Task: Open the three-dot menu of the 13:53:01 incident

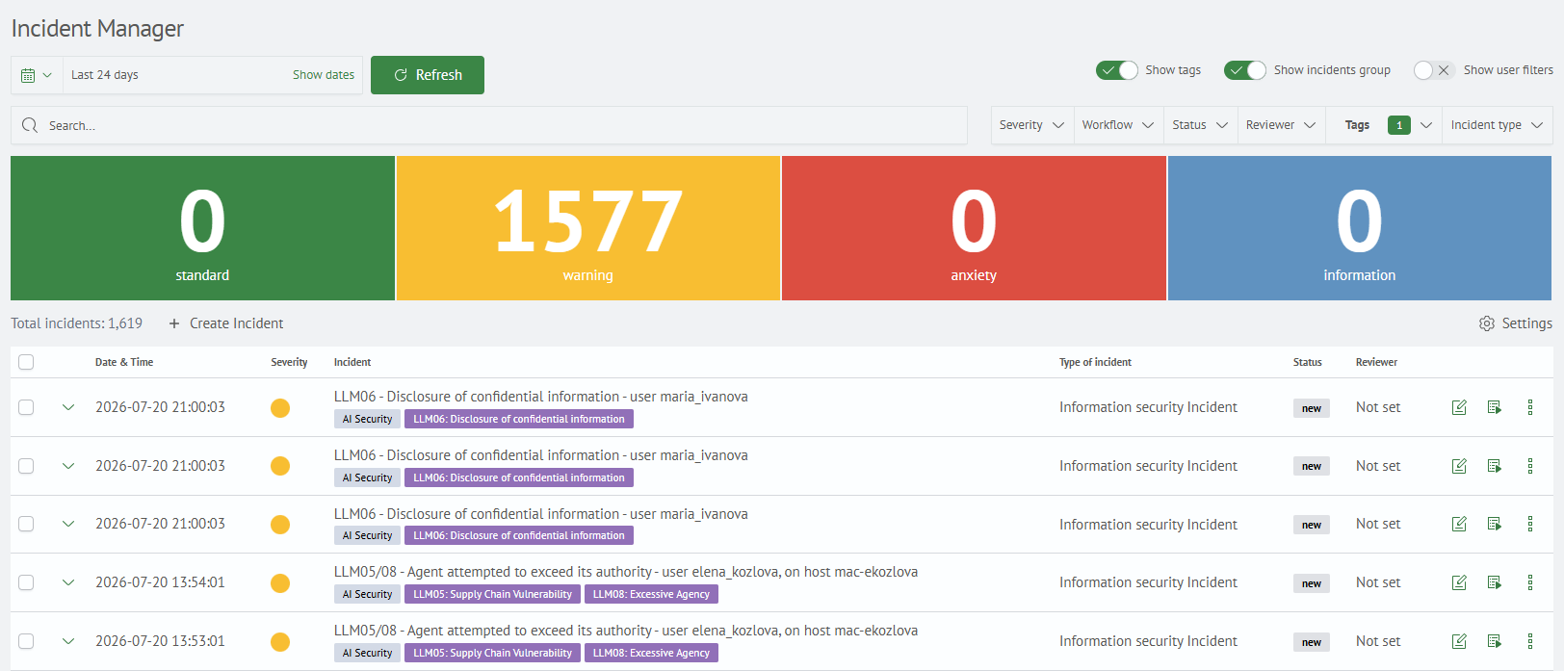Action: click(1530, 641)
